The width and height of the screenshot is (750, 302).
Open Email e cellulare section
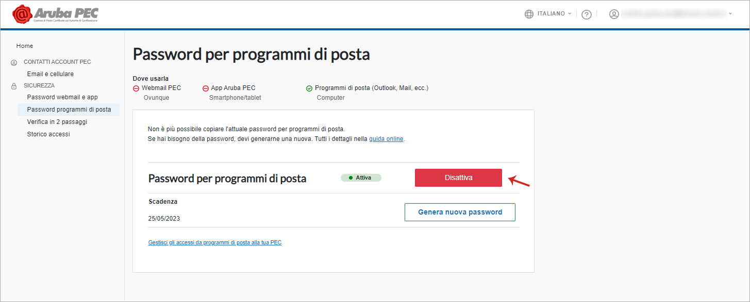[x=51, y=74]
